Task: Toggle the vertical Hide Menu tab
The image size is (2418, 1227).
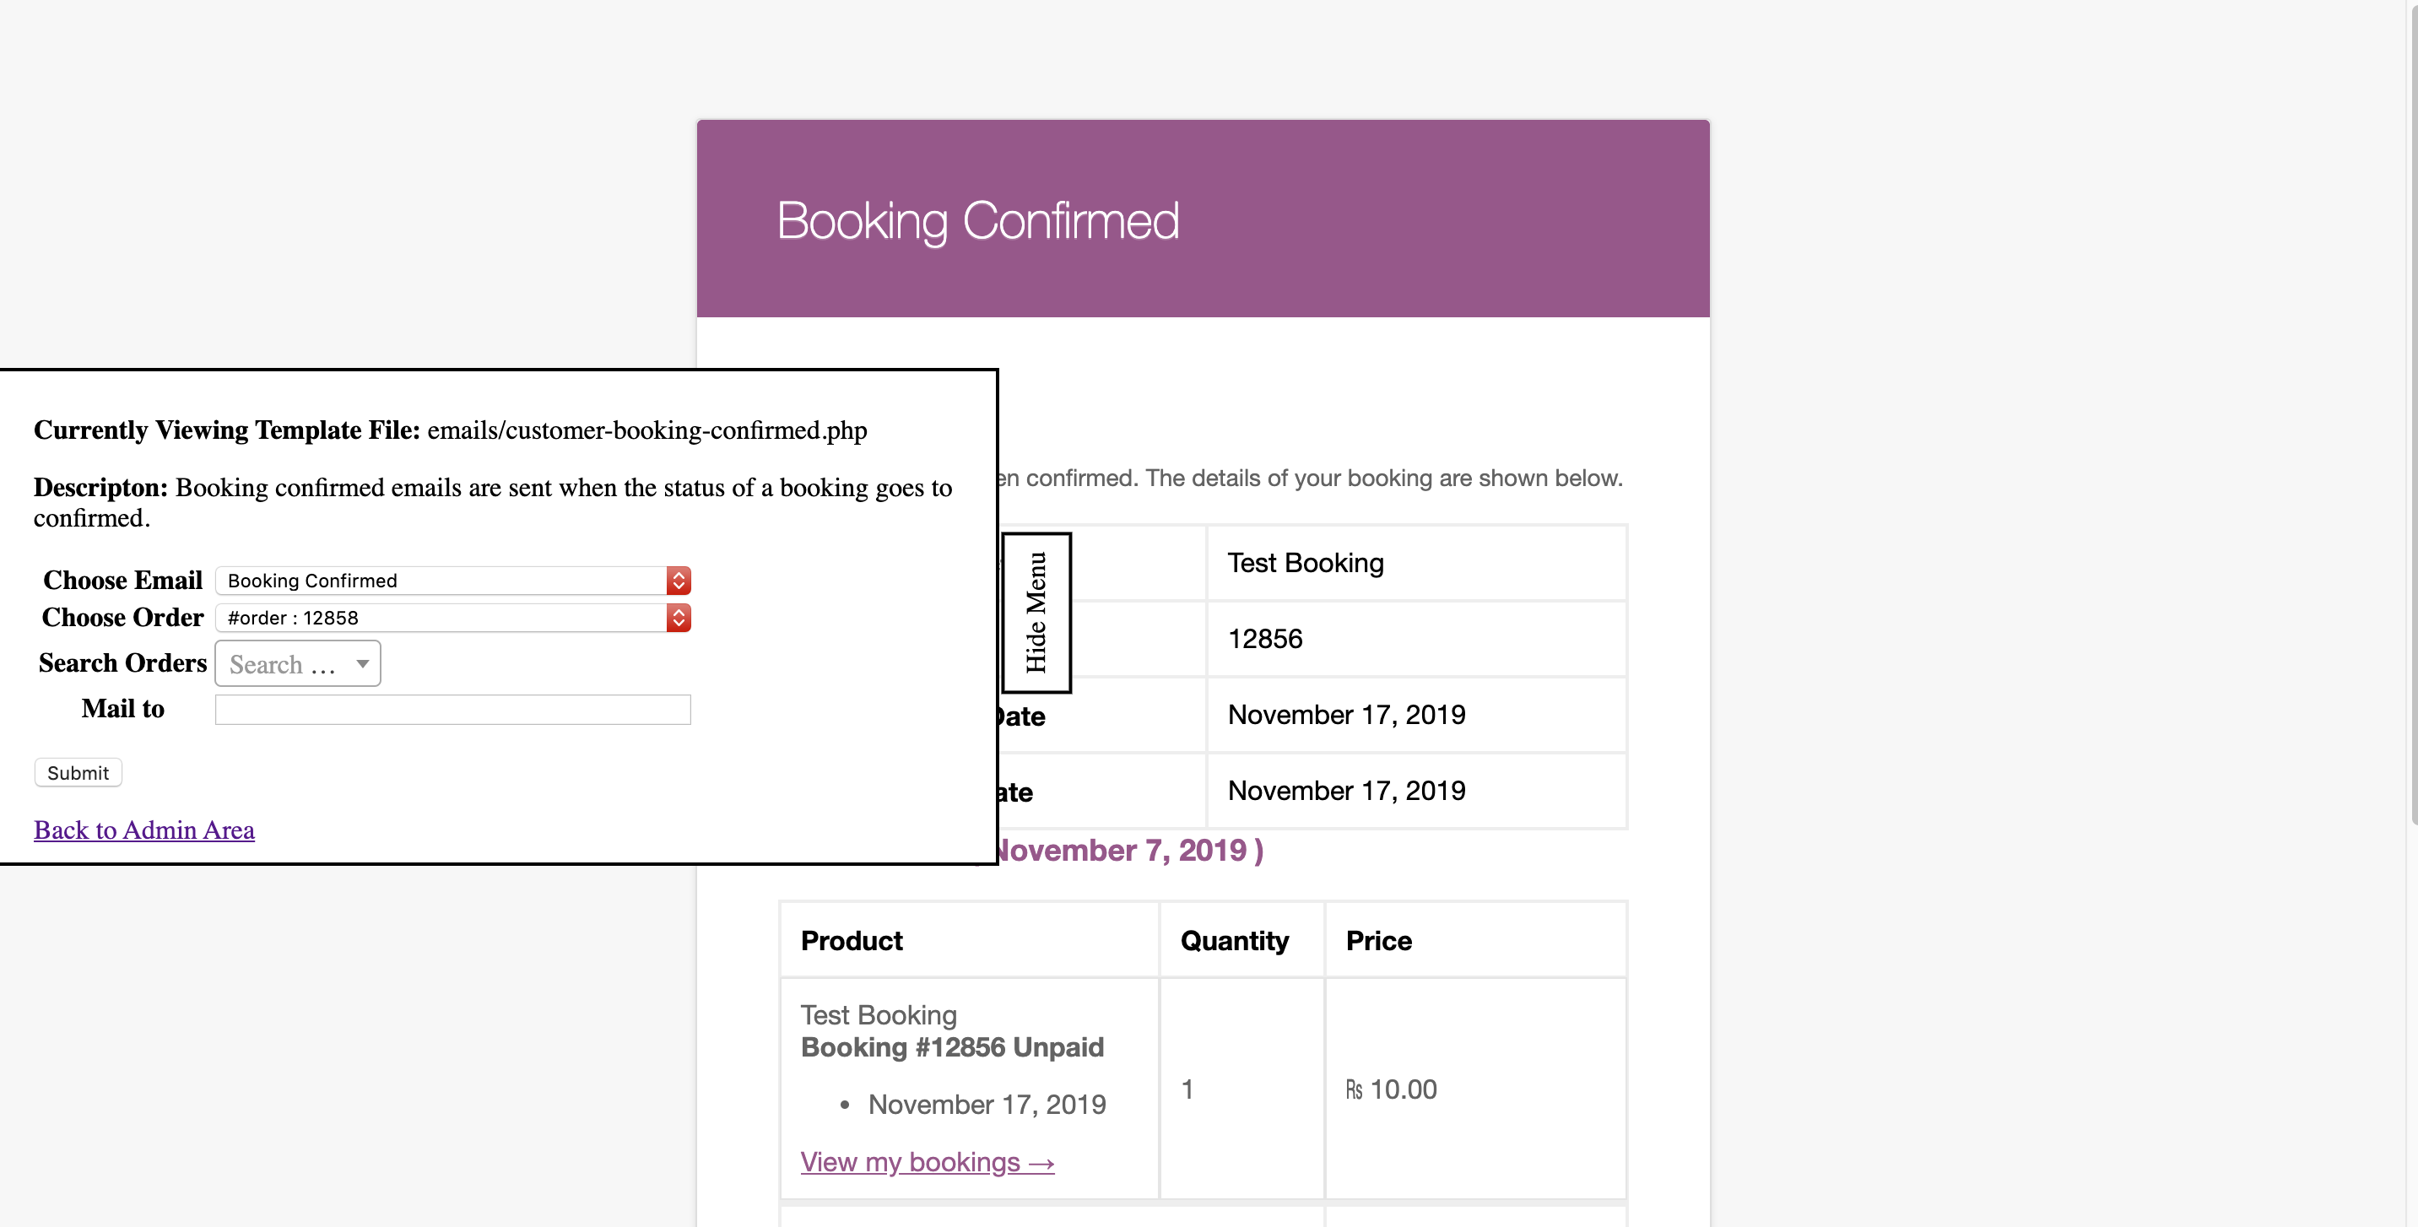Action: [1036, 612]
